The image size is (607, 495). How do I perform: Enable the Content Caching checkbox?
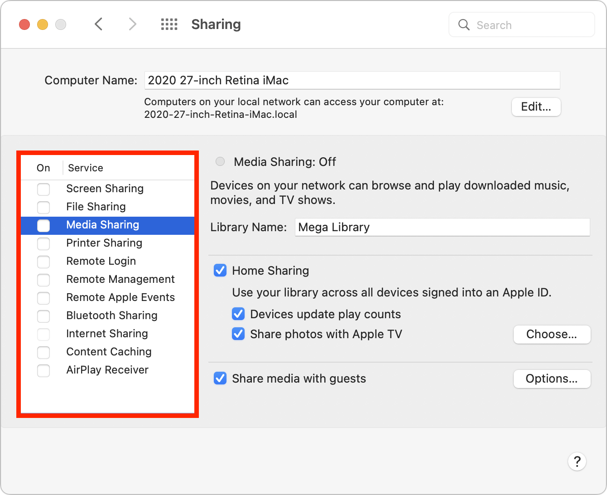coord(43,352)
